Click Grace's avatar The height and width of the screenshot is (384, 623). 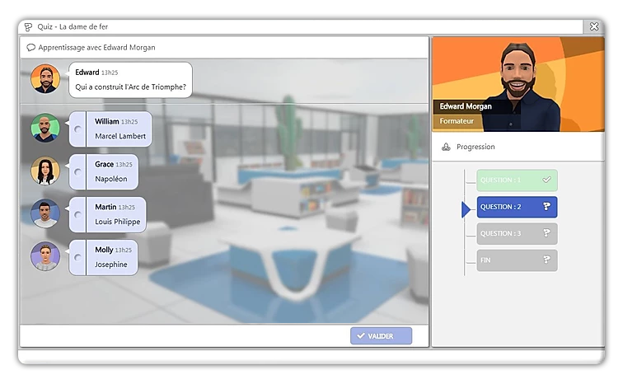[45, 171]
